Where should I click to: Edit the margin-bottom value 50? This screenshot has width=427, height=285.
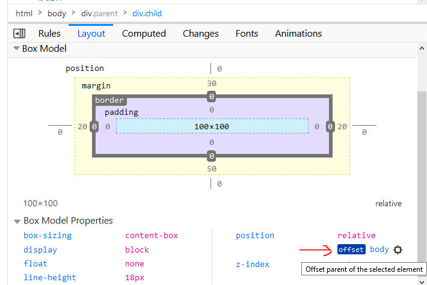pyautogui.click(x=212, y=169)
